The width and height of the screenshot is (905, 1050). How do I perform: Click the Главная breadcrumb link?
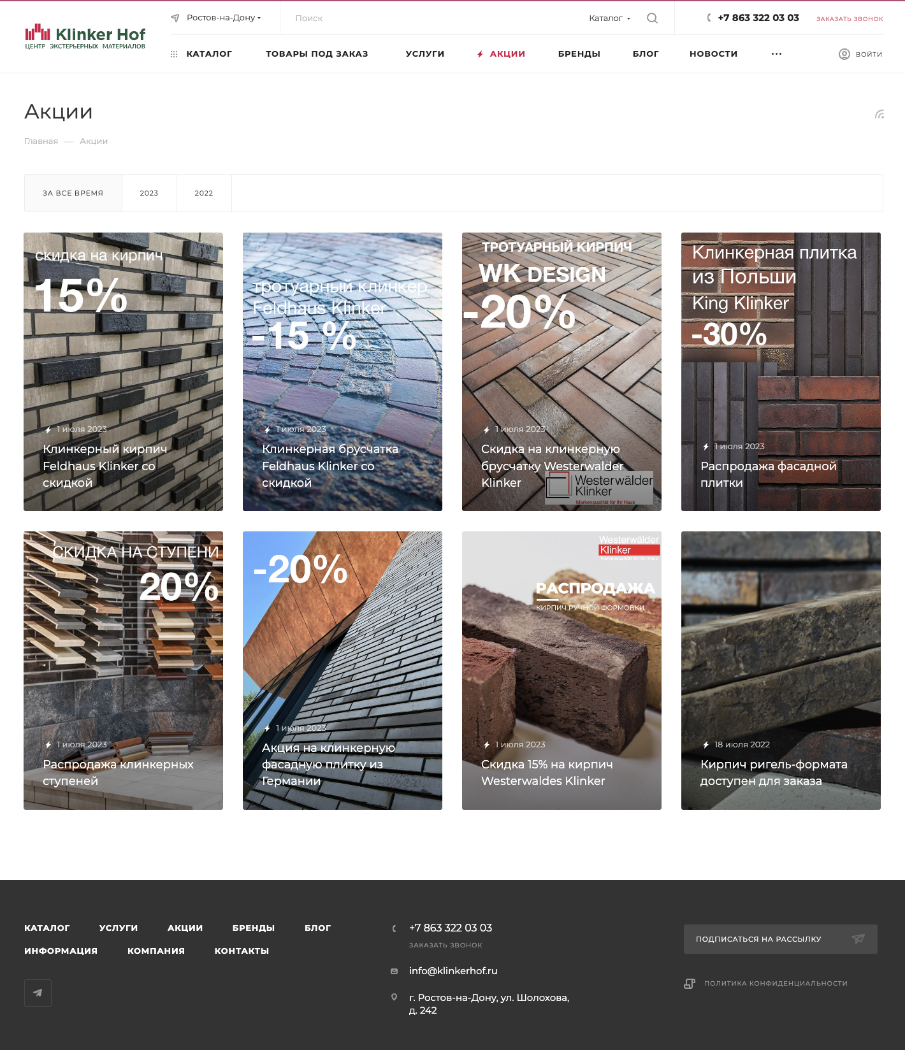[x=41, y=141]
